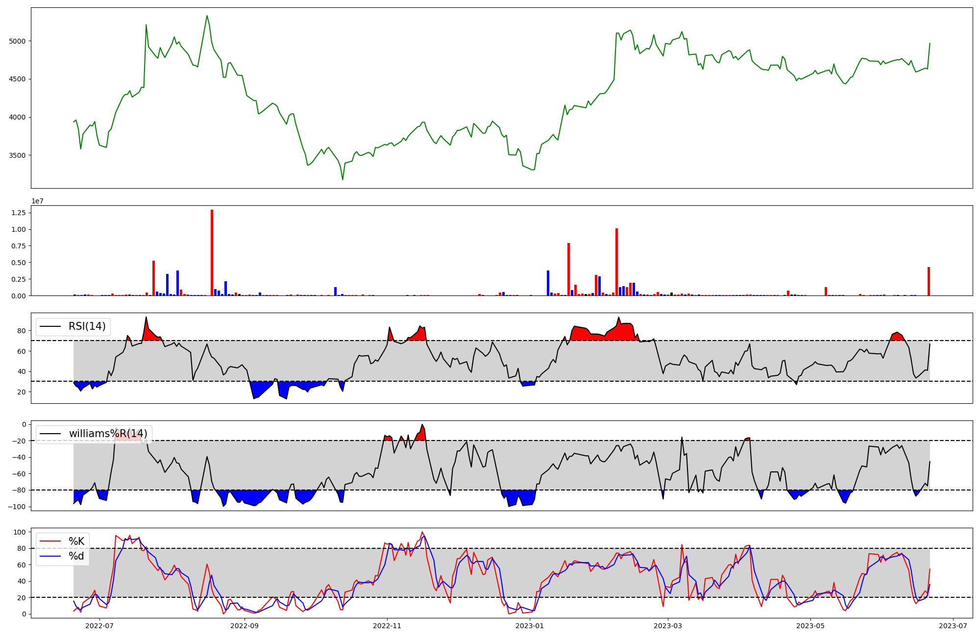Click the 2023-01 date axis label
980x637 pixels.
(x=530, y=626)
